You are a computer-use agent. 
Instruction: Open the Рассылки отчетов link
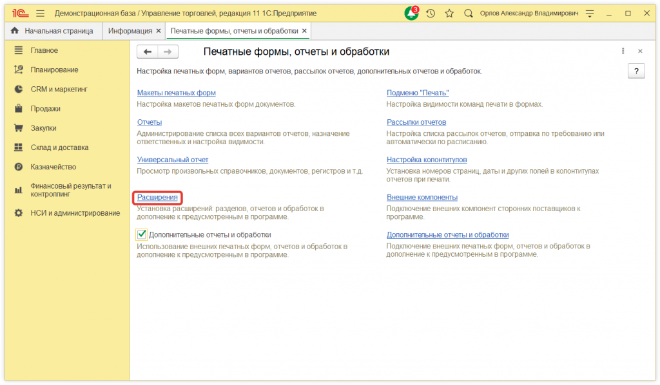416,122
